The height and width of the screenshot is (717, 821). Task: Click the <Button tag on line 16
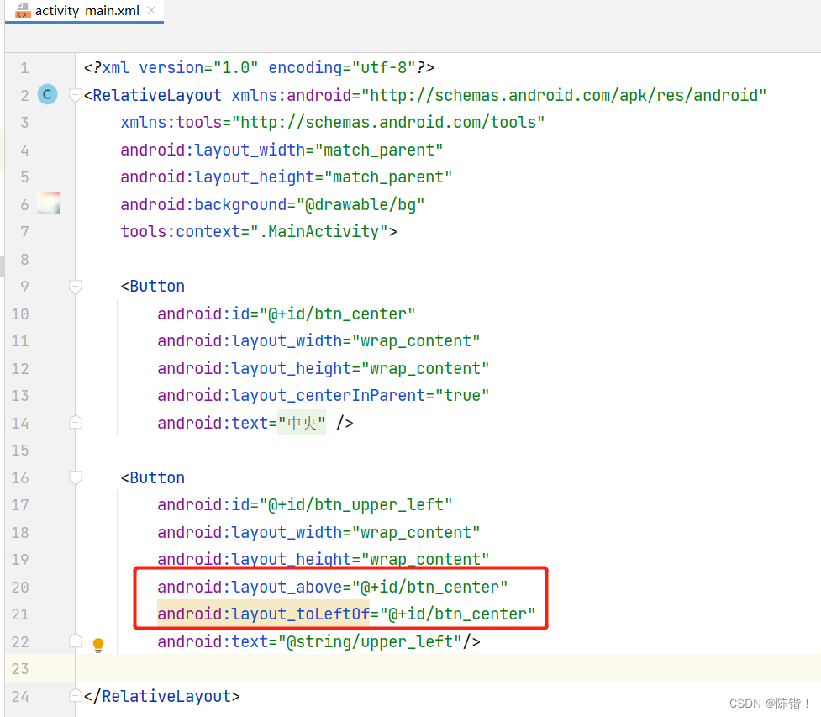click(x=153, y=477)
